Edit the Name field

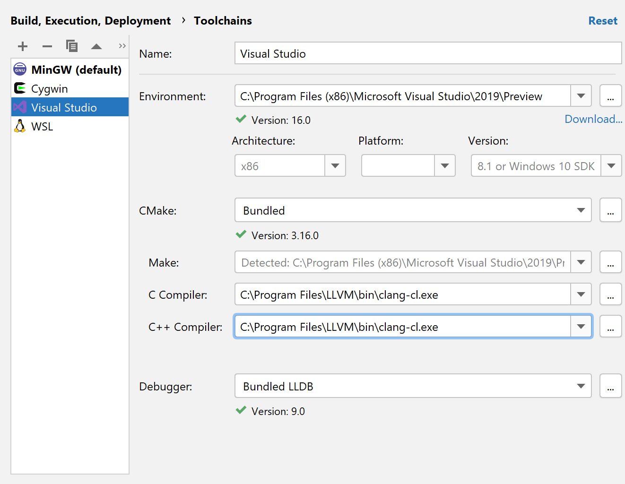(x=428, y=53)
